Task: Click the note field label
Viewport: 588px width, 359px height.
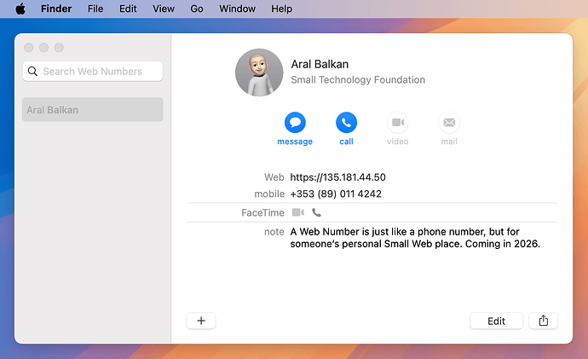Action: [274, 232]
